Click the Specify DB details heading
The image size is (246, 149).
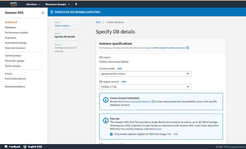[x=115, y=32]
